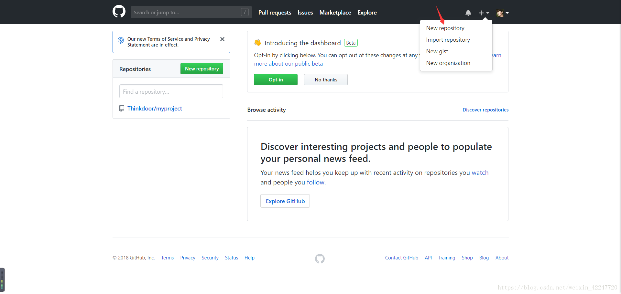Open the user avatar profile menu
The height and width of the screenshot is (294, 621).
tap(502, 13)
